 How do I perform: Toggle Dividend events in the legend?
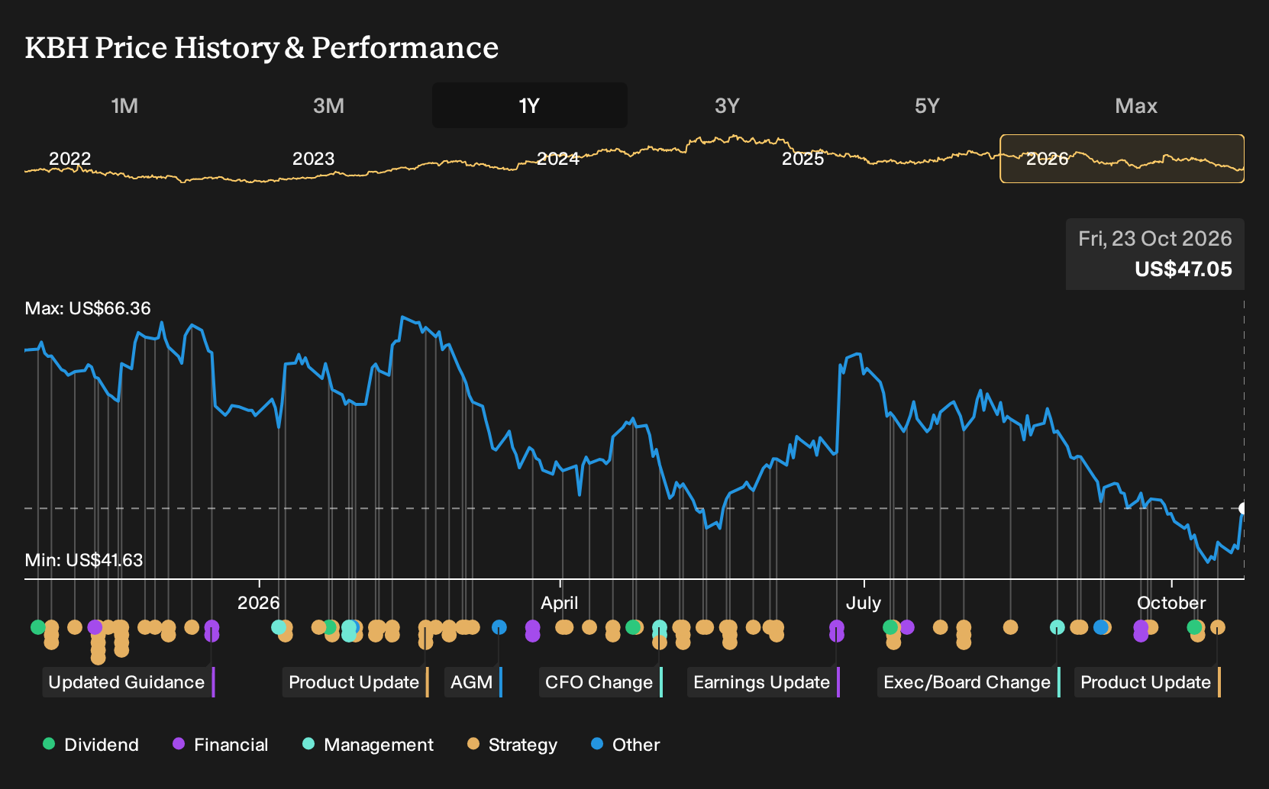pos(91,745)
